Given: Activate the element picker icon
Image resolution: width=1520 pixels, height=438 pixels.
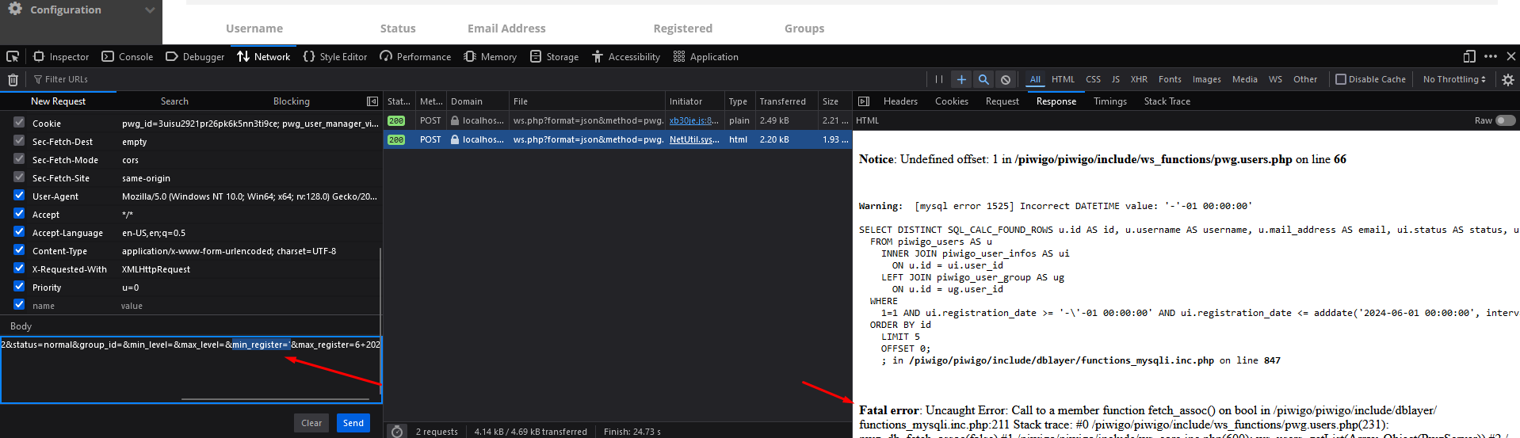Looking at the screenshot, I should pyautogui.click(x=13, y=56).
